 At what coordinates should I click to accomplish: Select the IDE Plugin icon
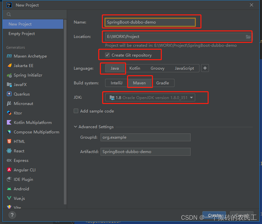9,179
